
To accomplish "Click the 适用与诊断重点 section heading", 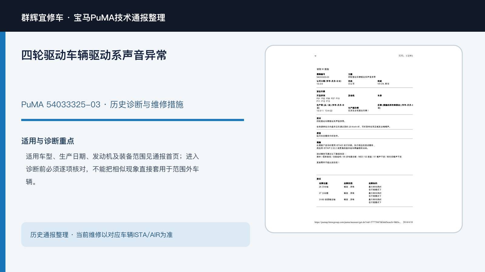I will click(x=48, y=141).
